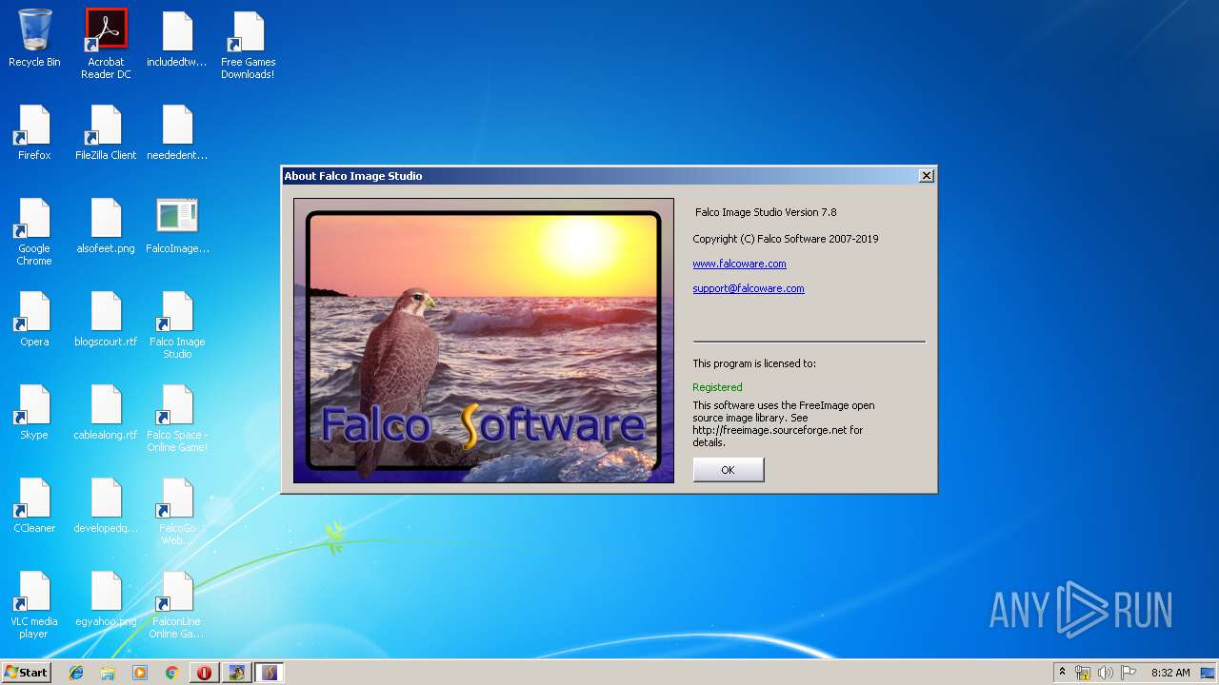Open Windows Explorer folder from the taskbar
Image resolution: width=1219 pixels, height=685 pixels.
click(x=108, y=673)
